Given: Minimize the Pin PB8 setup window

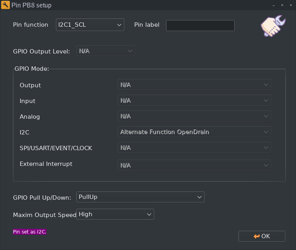Looking at the screenshot, I should (x=274, y=6).
